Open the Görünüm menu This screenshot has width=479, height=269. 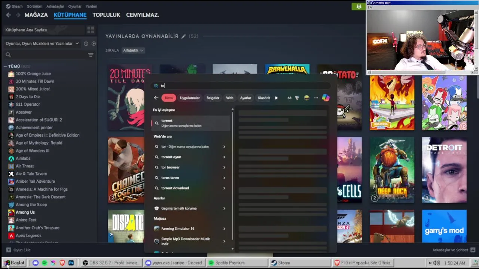34,6
